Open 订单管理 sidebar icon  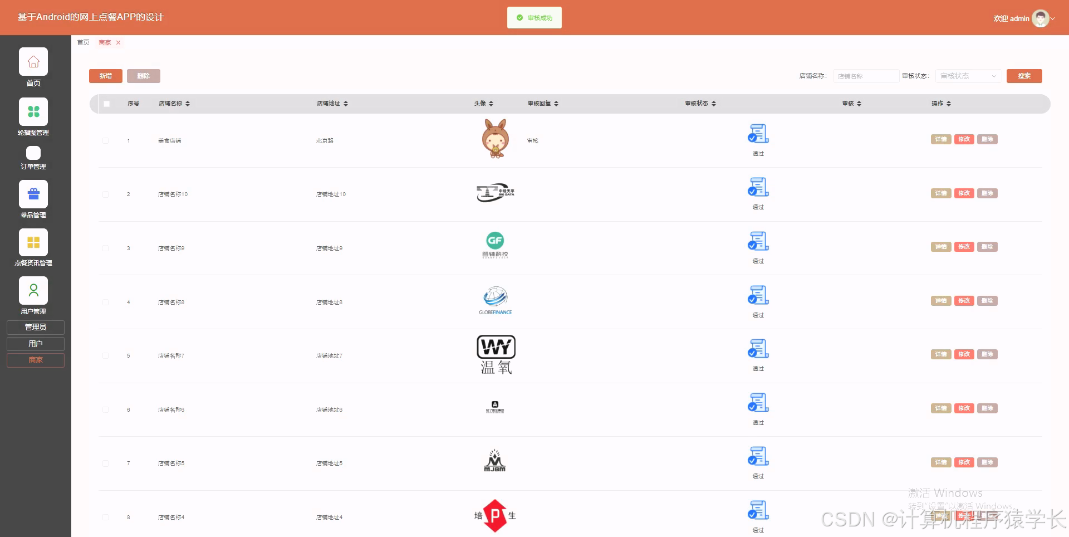(33, 153)
